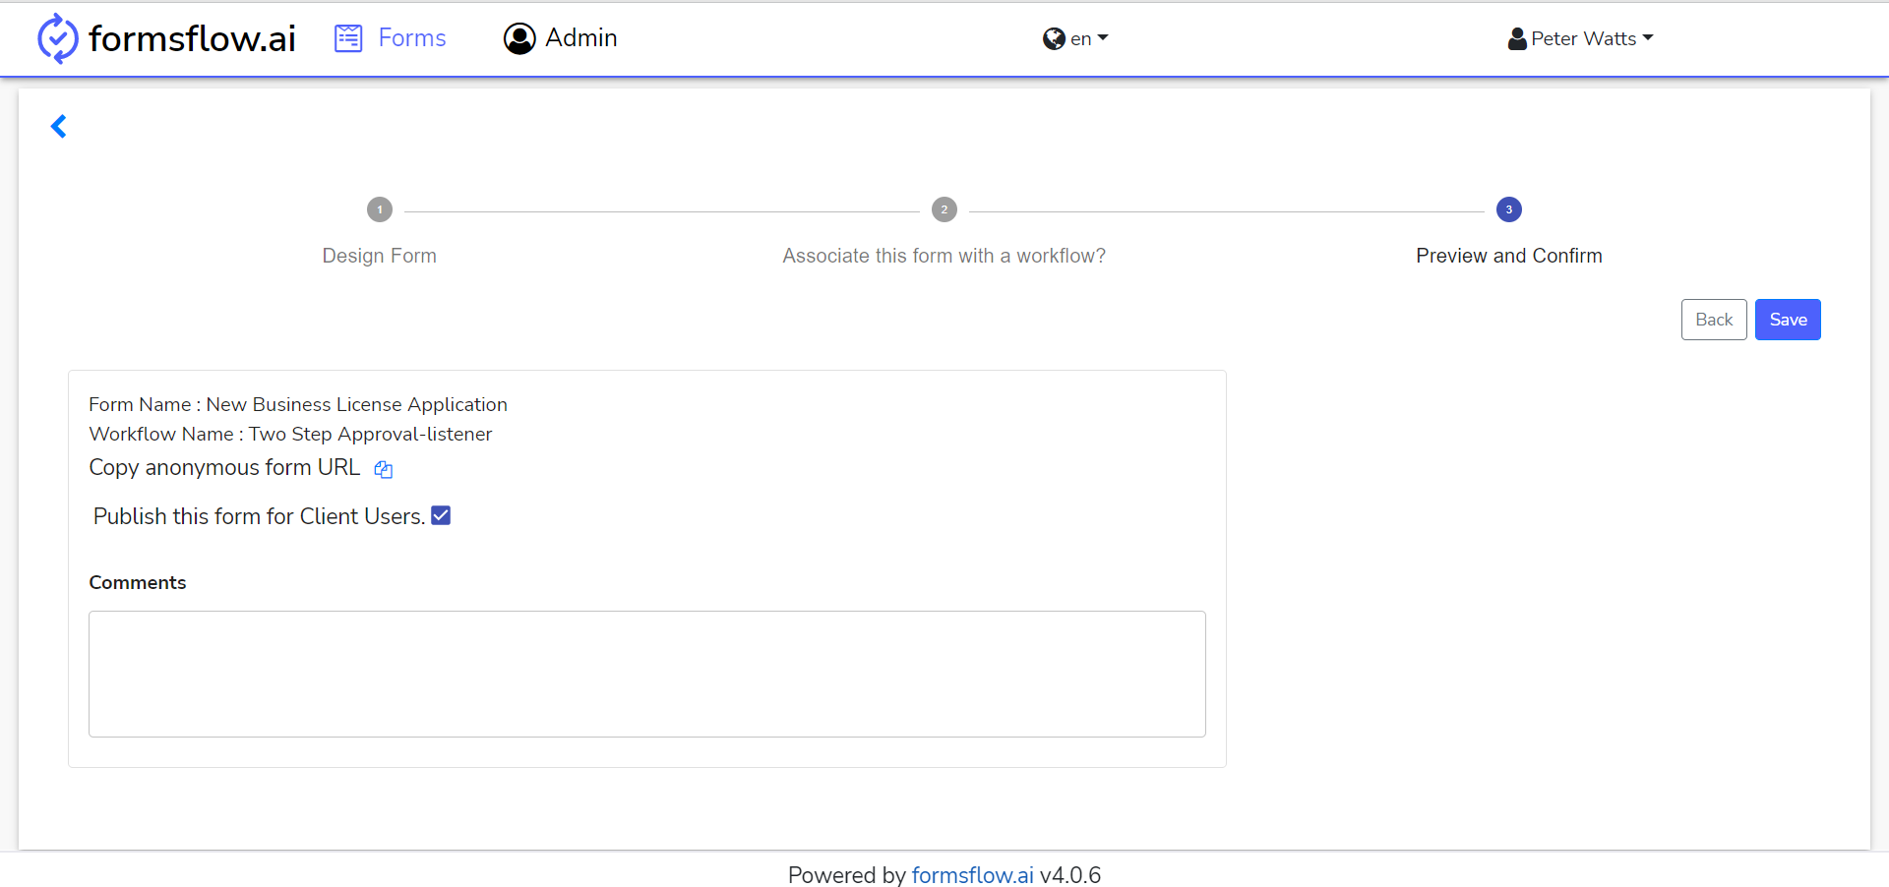Click the formsflow.ai brand name text

(x=192, y=38)
